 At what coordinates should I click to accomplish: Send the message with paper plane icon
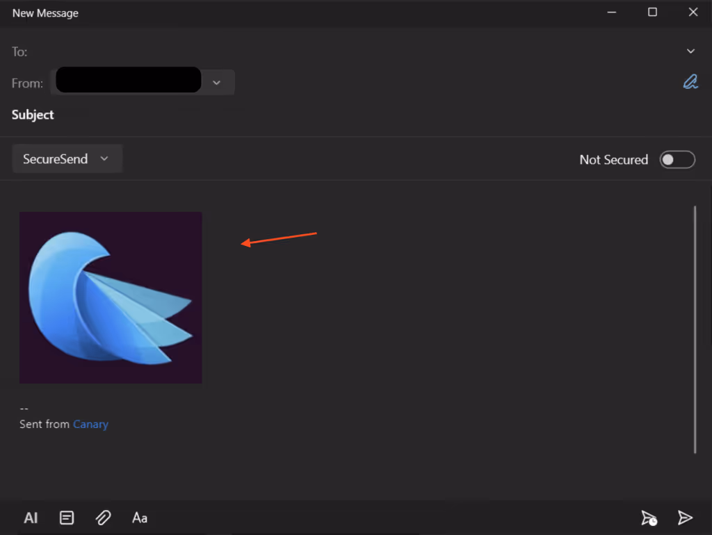click(x=685, y=518)
